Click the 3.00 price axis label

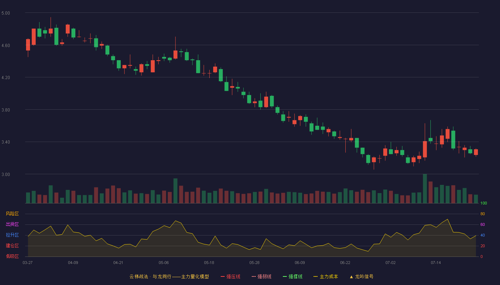coord(6,175)
